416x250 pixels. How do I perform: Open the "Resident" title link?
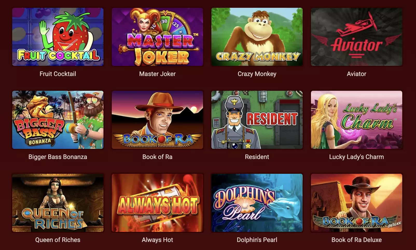[x=257, y=157]
